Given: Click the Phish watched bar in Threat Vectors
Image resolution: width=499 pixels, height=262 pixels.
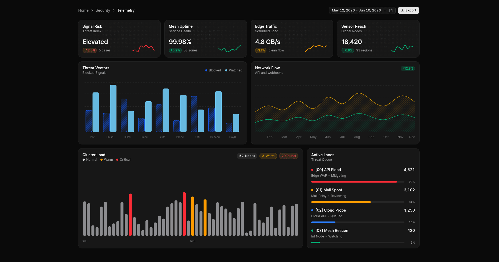Looking at the screenshot, I should 113,108.
